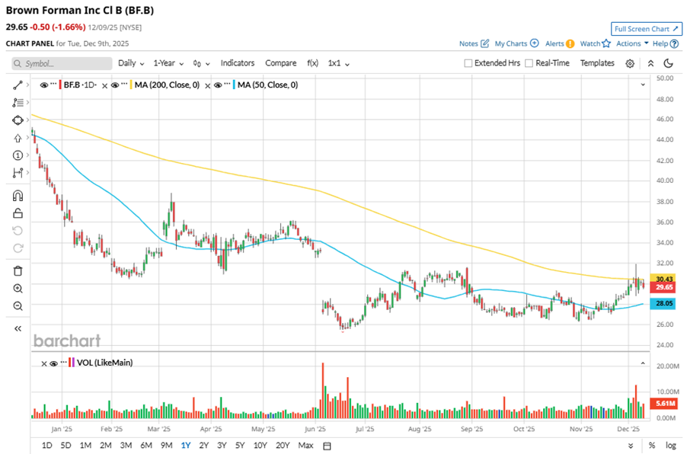
Task: Click the double-chevron collapse header icon
Action: point(650,63)
